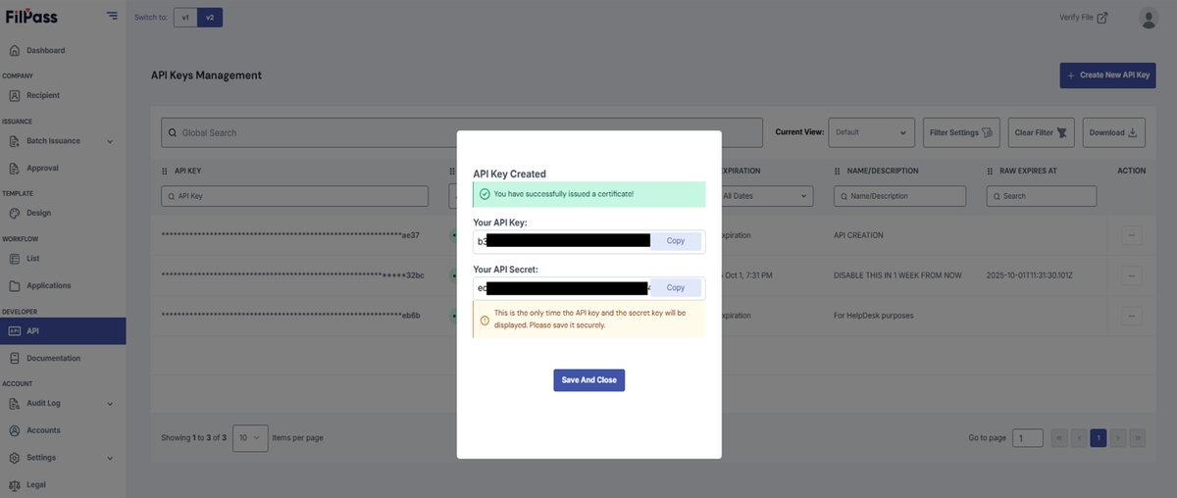Select page 1 in pagination
This screenshot has height=498, width=1177.
[1099, 438]
